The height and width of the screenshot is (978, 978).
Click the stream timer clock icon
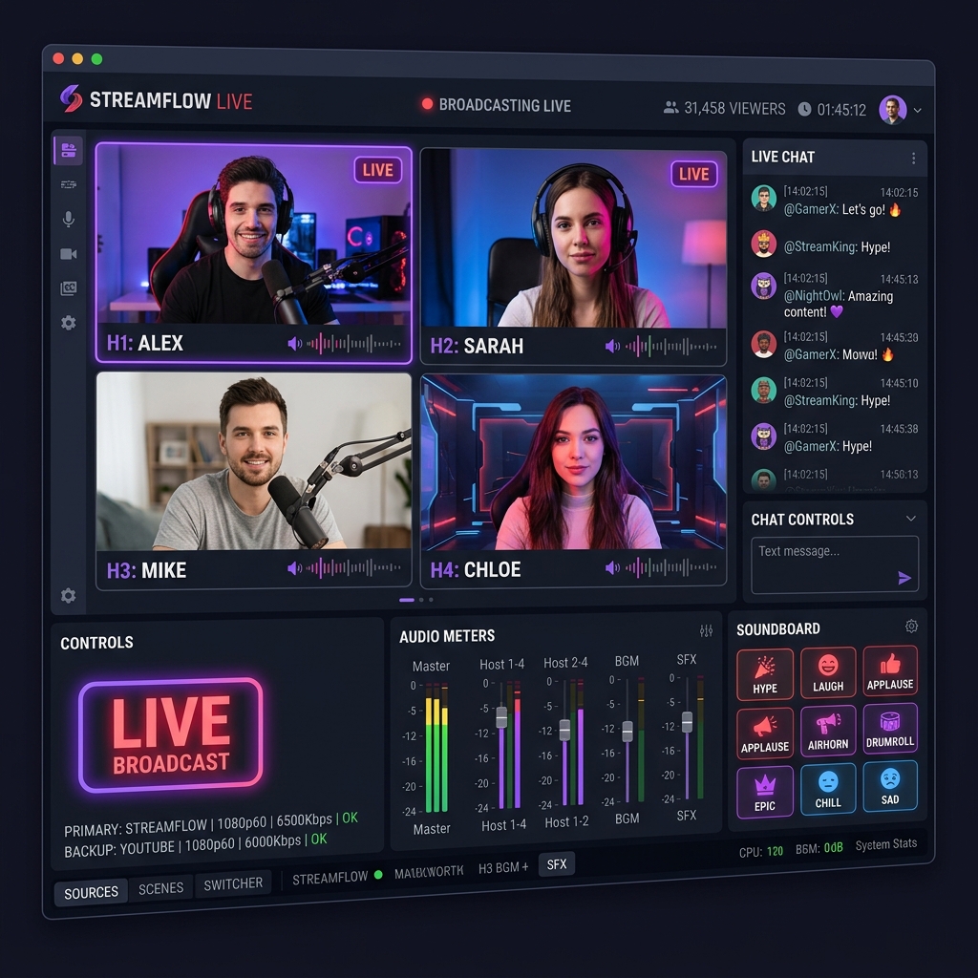[804, 109]
